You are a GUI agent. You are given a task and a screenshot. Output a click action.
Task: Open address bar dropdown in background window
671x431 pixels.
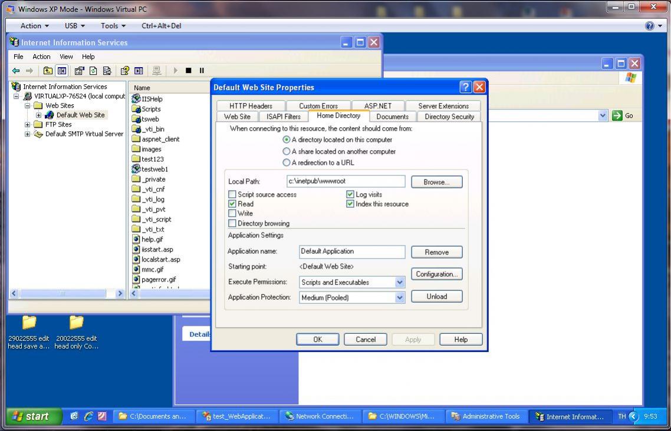coord(603,115)
